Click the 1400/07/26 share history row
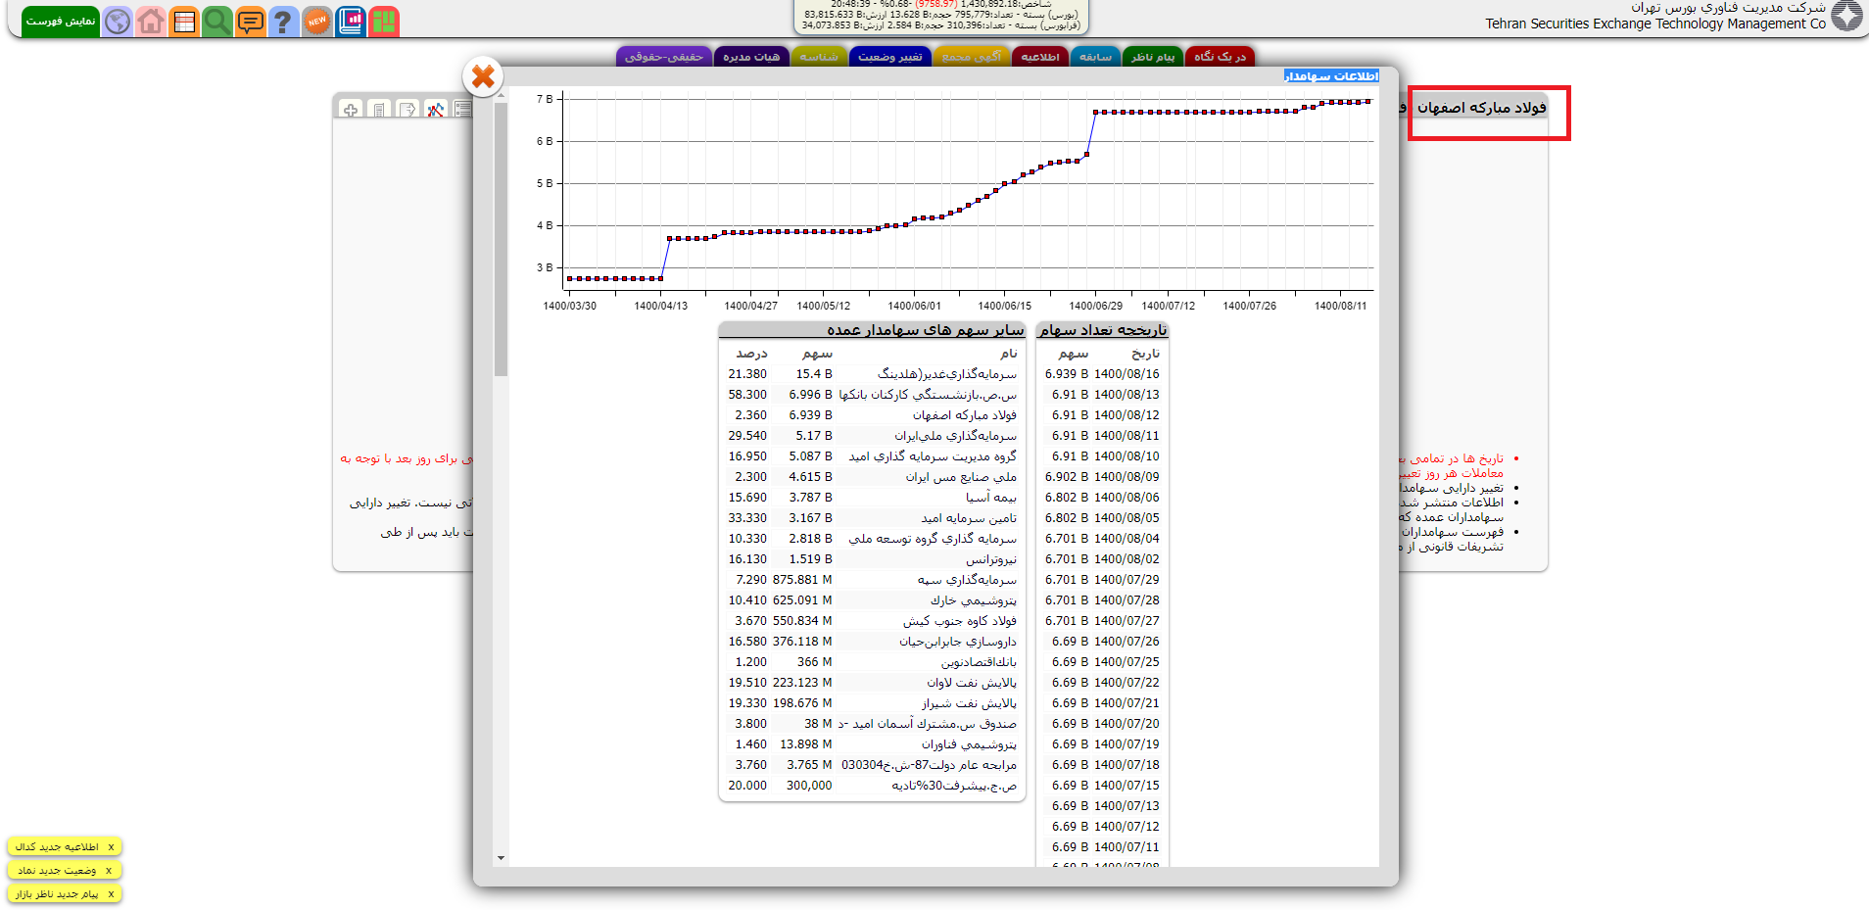1869x910 pixels. click(1102, 642)
